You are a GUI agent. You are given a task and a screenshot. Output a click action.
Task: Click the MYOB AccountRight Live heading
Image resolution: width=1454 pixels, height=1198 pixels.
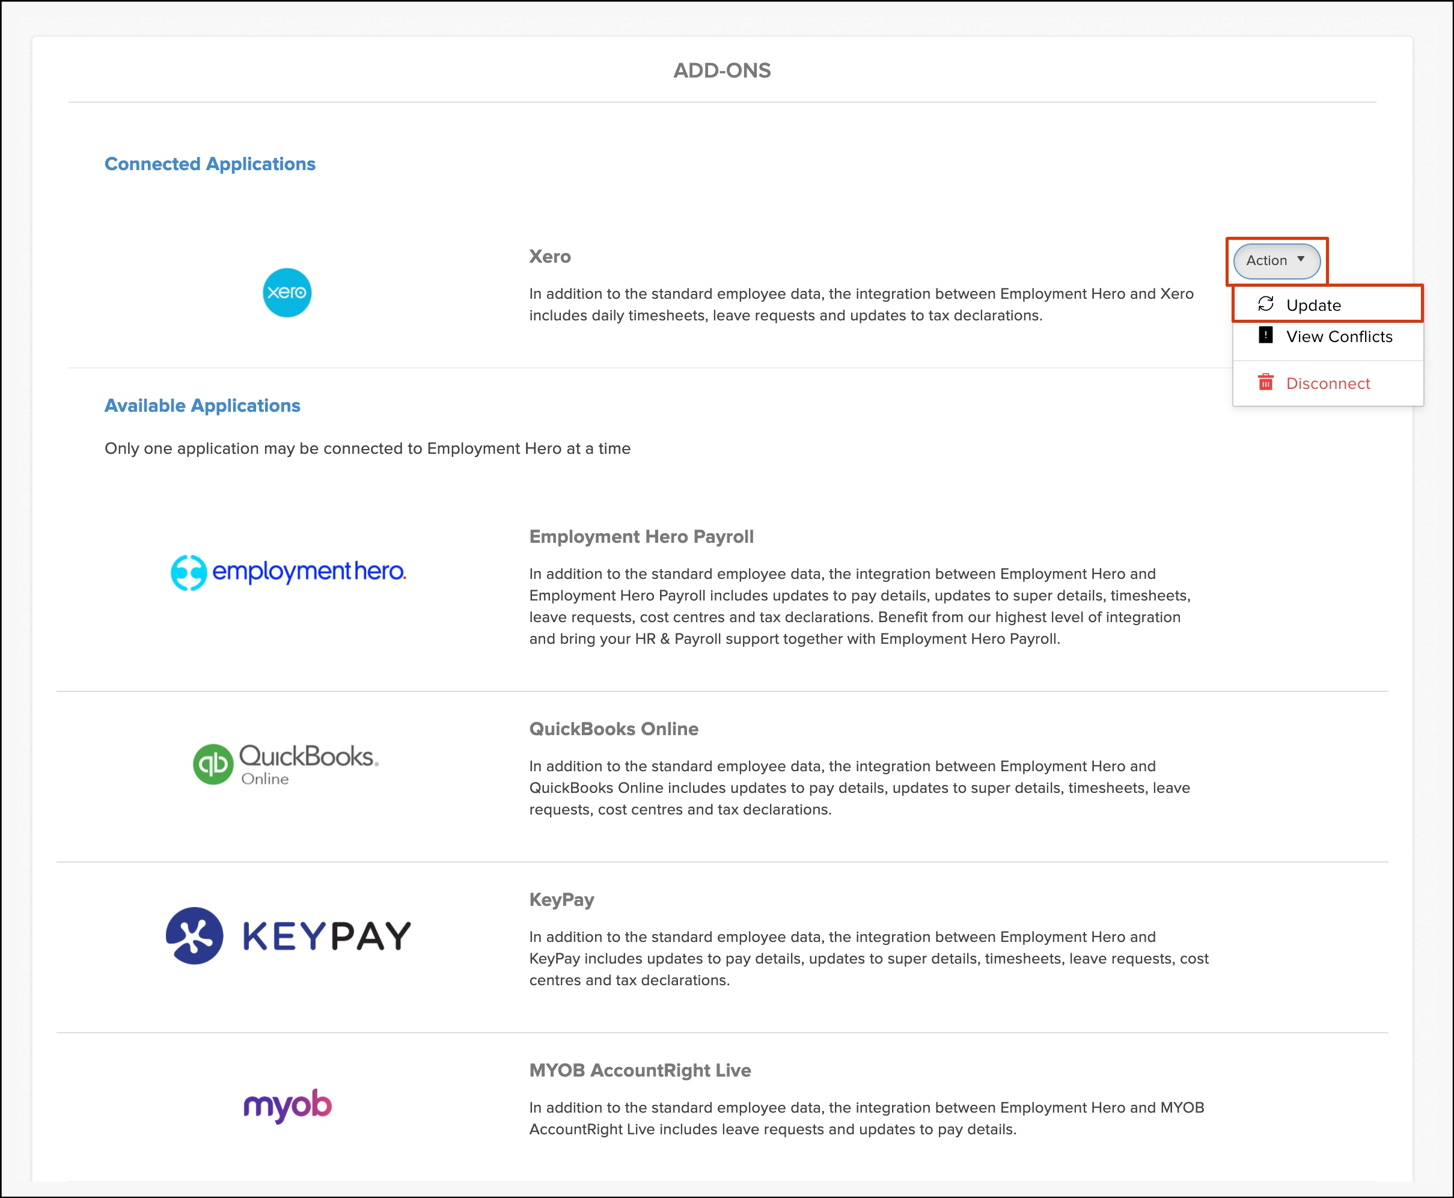[640, 1071]
